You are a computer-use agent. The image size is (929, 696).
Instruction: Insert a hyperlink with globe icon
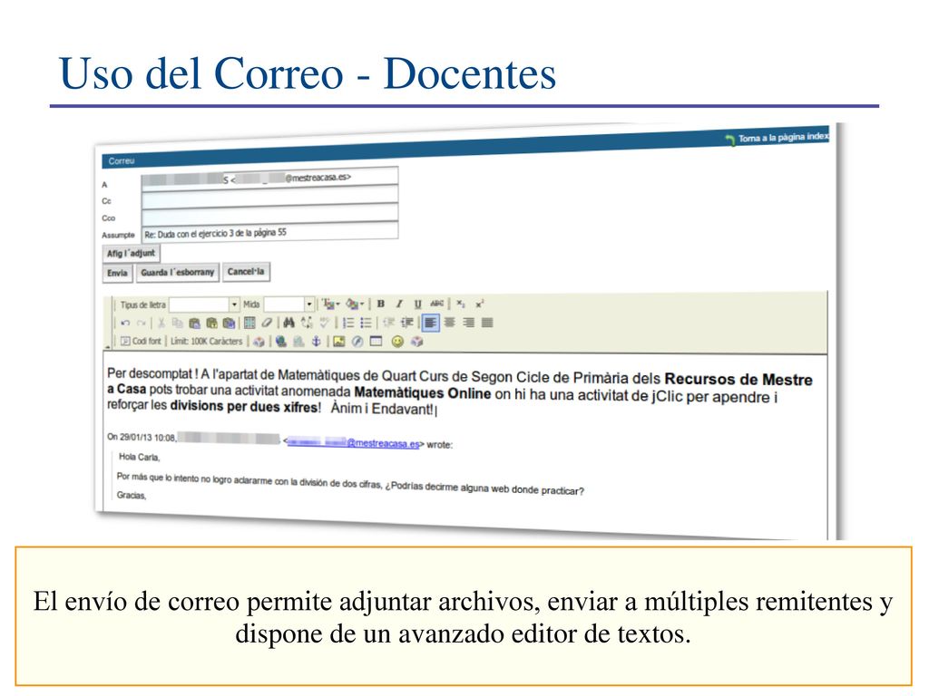(x=281, y=342)
